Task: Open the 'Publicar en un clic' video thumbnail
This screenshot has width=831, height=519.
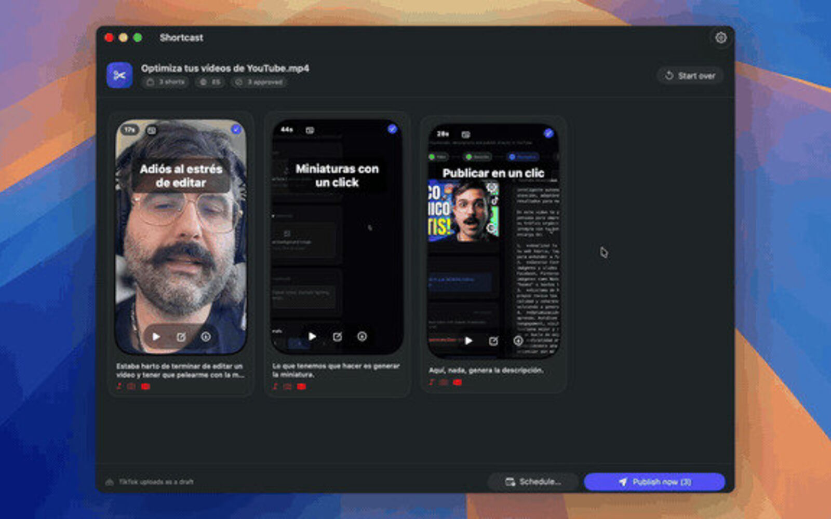Action: 493,240
